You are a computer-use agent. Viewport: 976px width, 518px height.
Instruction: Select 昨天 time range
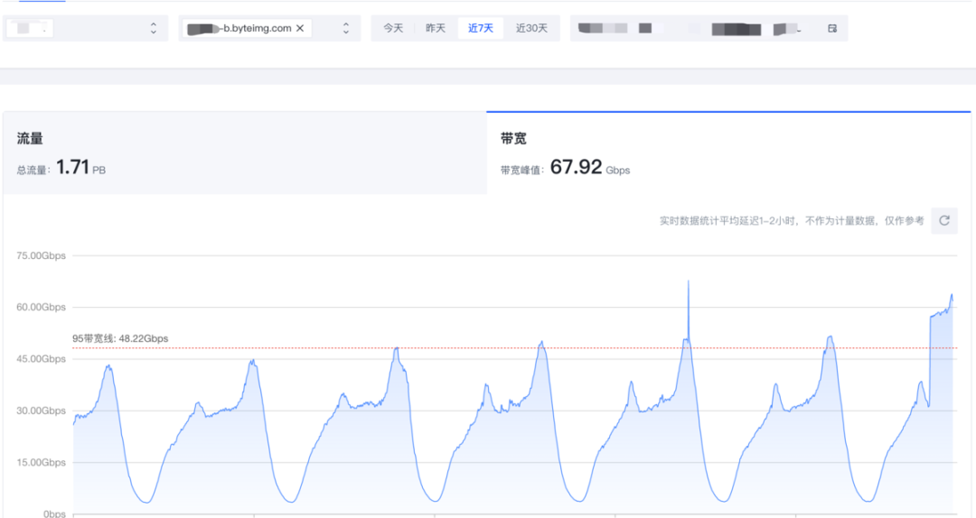point(436,29)
